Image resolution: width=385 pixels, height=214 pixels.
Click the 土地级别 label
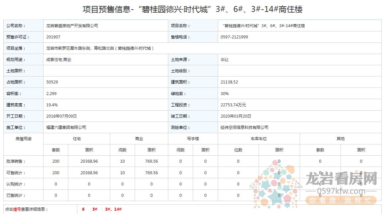pos(181,71)
